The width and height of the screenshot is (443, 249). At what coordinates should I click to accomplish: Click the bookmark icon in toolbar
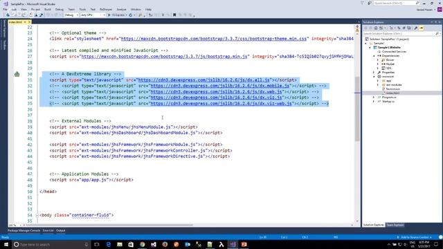(174, 15)
